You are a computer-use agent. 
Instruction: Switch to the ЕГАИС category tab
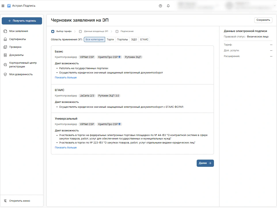pos(144,39)
